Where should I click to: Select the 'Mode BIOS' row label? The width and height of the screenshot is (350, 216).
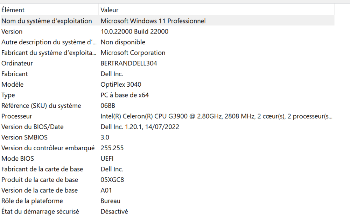[x=17, y=159]
